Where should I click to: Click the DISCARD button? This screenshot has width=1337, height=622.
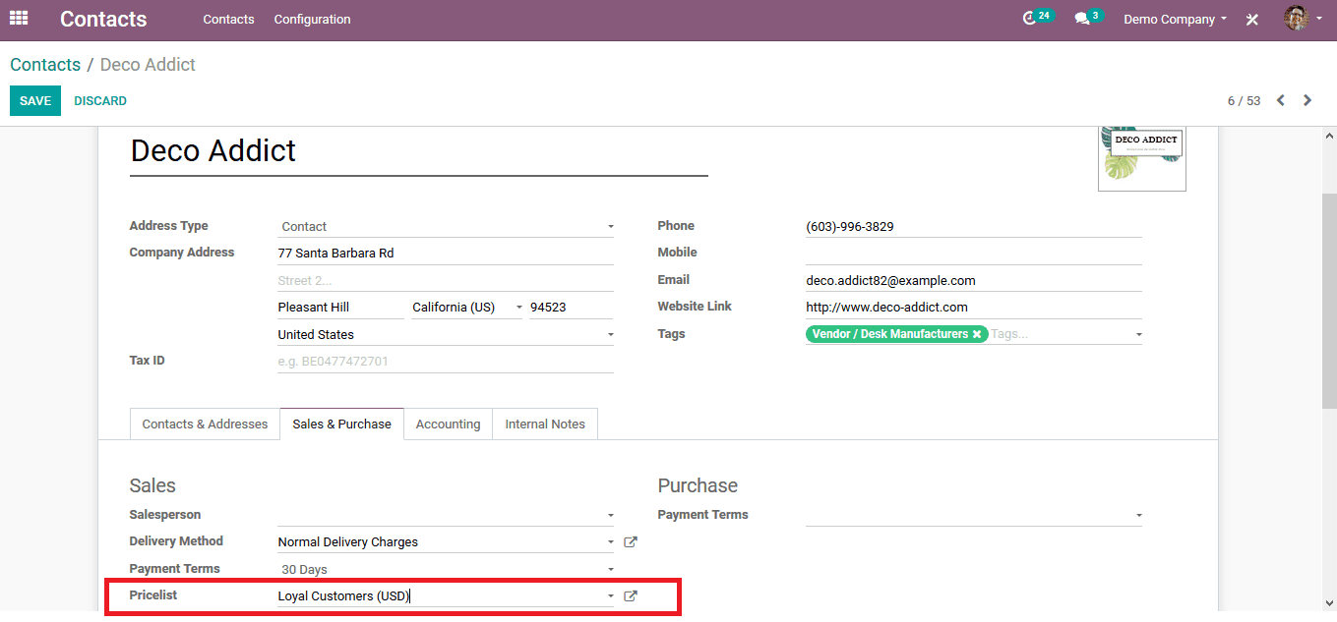coord(100,101)
